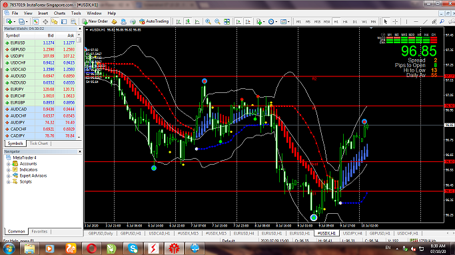The width and height of the screenshot is (455, 255).
Task: Open the Charts menu
Action: coord(59,13)
